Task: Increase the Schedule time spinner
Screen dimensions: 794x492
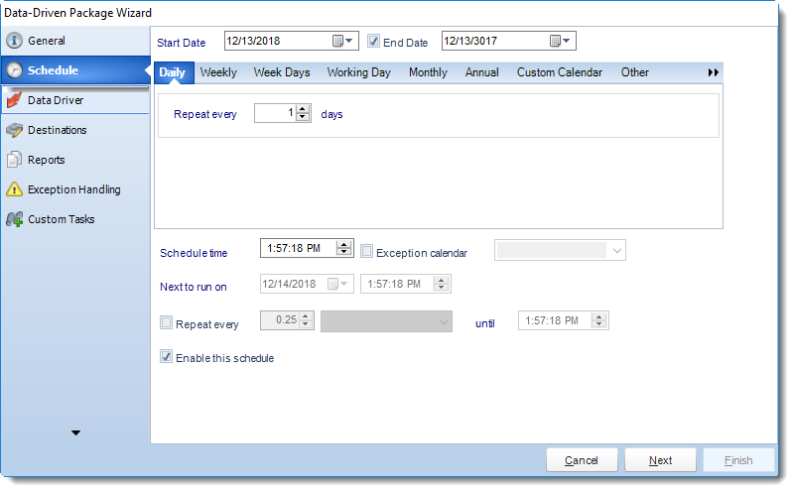Action: click(x=343, y=244)
